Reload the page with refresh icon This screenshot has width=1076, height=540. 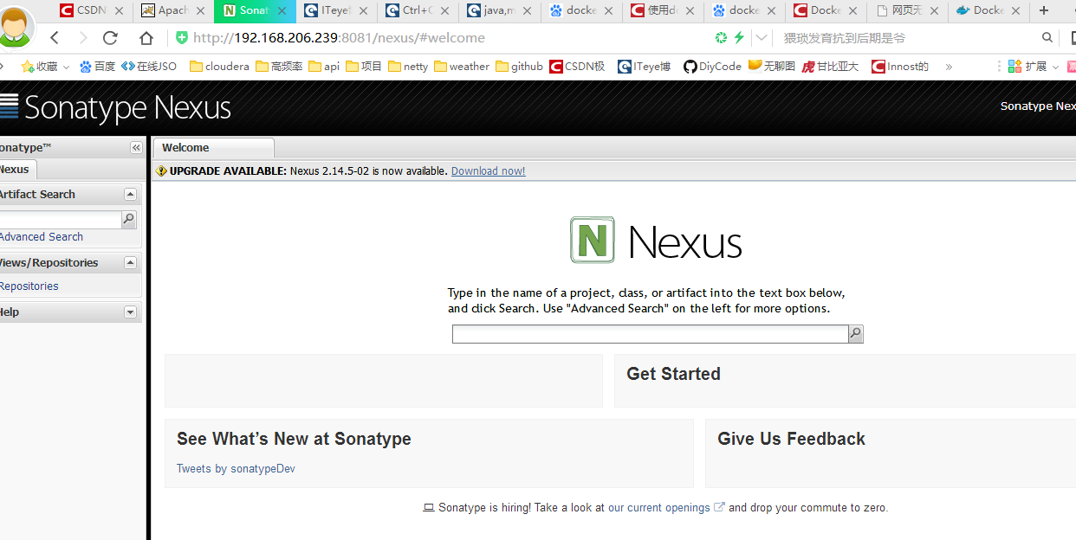(110, 38)
